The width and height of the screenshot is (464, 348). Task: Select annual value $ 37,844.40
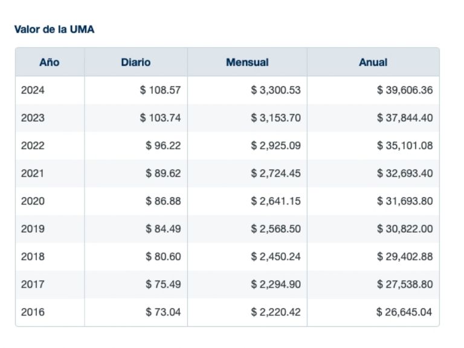click(x=405, y=118)
